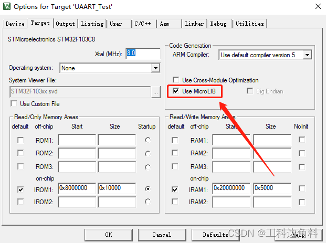Viewport: 326px width, 243px height.
Task: Open the Linker tab
Action: pyautogui.click(x=194, y=24)
